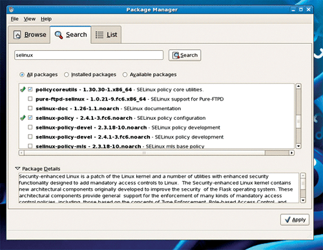Viewport: 323px width, 250px height.
Task: Click the magnifying glass icon on Search tab
Action: point(59,35)
